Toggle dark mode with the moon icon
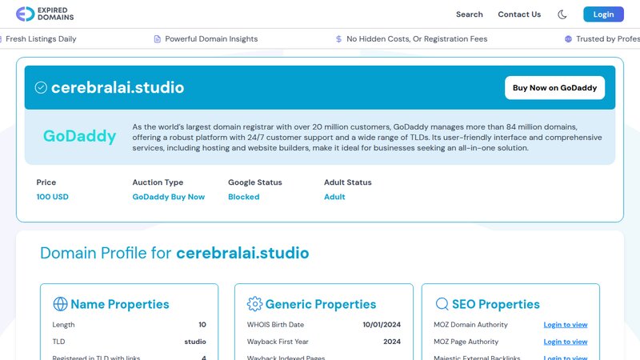640x360 pixels. (x=562, y=14)
